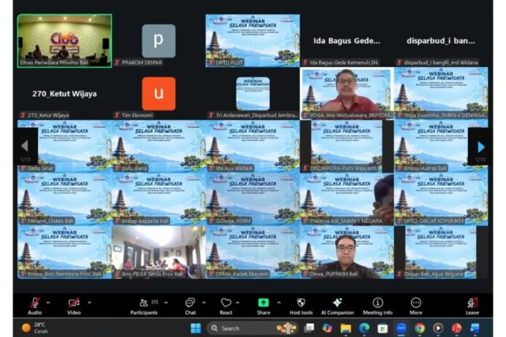Open the React heart menu
506x337 pixels.
[226, 306]
